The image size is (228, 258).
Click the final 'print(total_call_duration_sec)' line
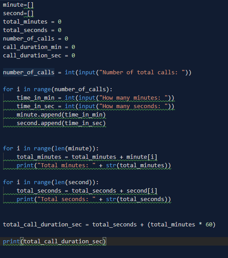click(x=54, y=242)
